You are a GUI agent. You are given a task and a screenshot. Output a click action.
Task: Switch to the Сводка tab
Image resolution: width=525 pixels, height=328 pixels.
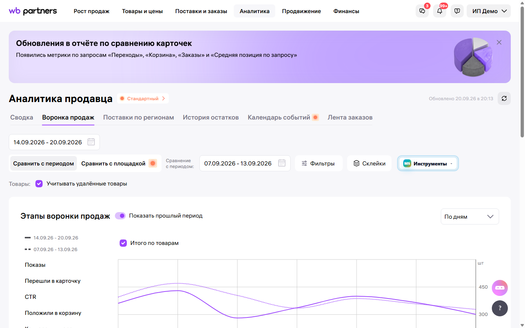point(22,117)
